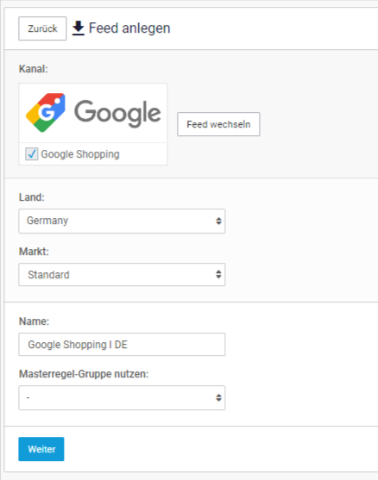
Task: Click the Google Shopping checkbox label text
Action: (80, 154)
